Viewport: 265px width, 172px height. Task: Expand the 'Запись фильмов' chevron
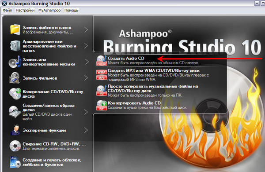[86, 78]
